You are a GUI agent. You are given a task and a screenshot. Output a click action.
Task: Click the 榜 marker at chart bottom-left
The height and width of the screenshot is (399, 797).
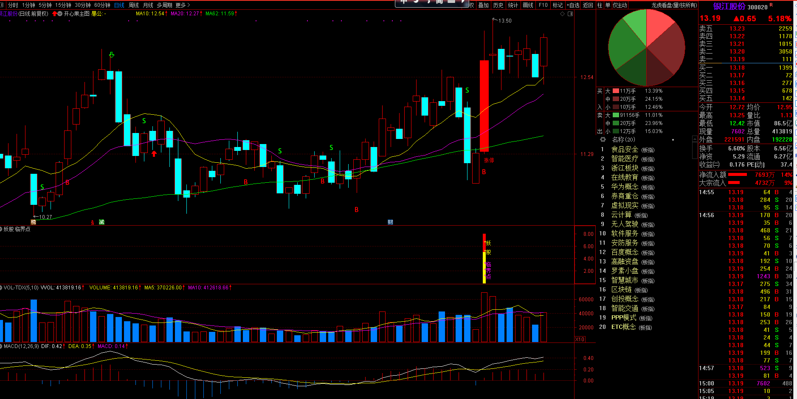click(x=34, y=222)
